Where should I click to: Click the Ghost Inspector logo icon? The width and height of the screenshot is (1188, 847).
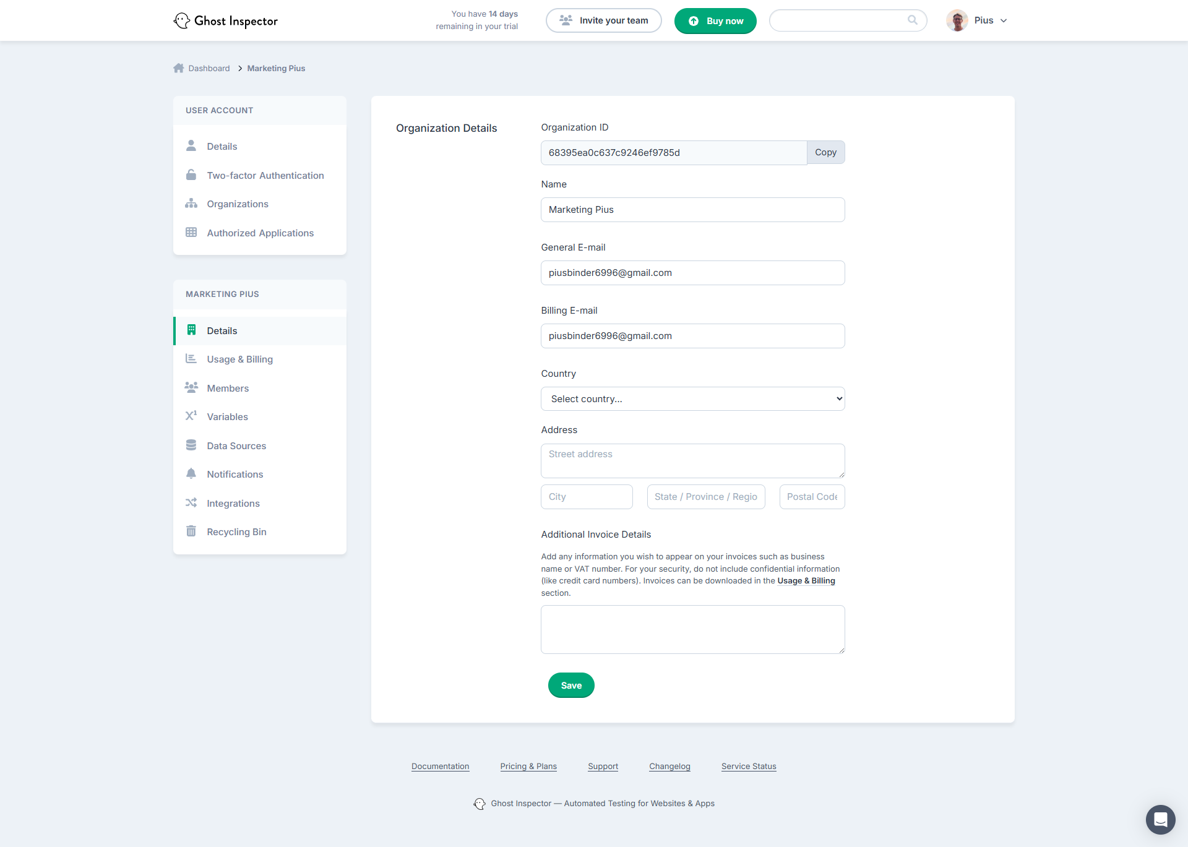(181, 20)
